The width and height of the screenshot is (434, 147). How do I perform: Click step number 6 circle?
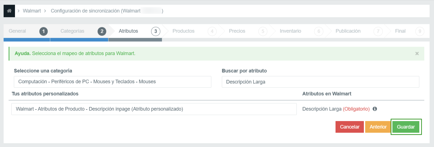(319, 31)
